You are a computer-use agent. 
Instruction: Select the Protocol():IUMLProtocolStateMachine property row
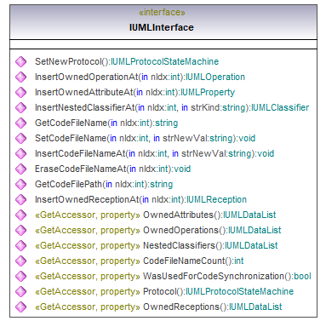164,291
